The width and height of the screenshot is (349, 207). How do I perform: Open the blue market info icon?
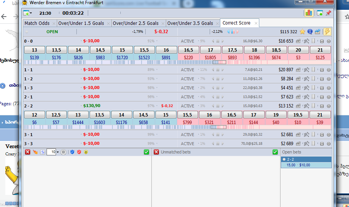[x=310, y=32]
